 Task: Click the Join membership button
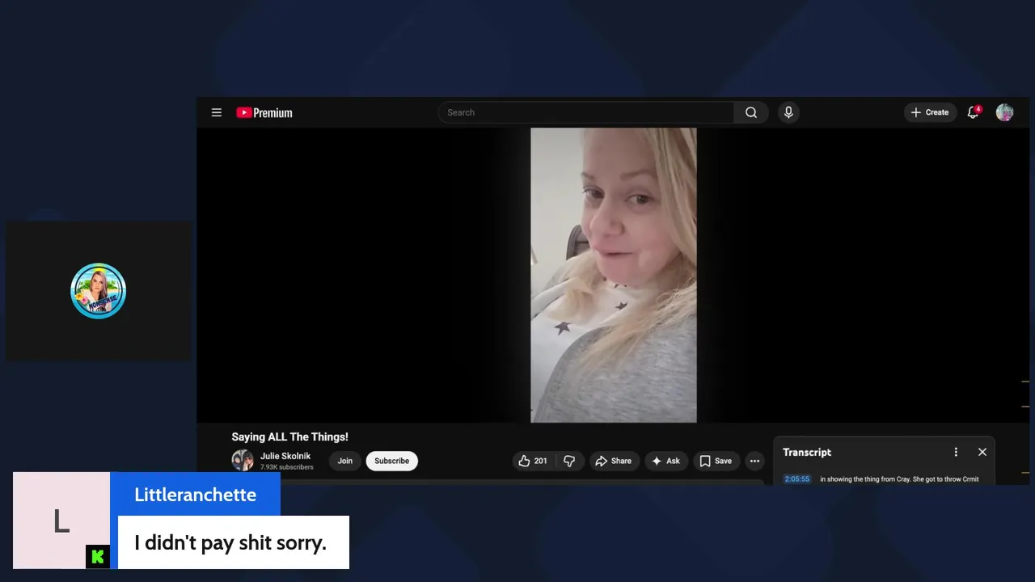click(x=345, y=461)
